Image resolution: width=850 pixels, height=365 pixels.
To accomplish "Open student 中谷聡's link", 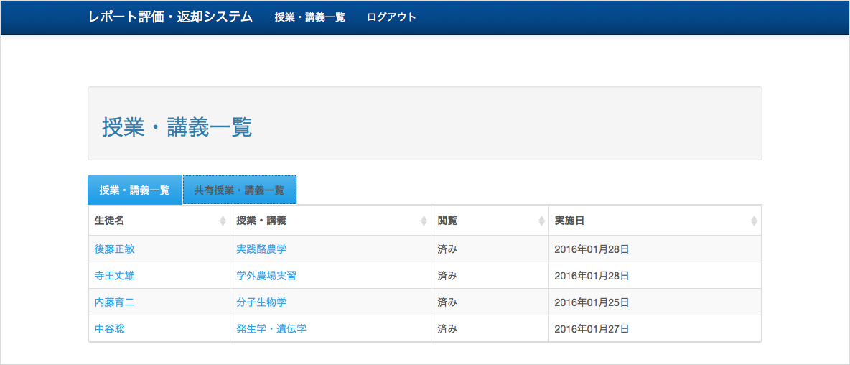I will tap(109, 329).
